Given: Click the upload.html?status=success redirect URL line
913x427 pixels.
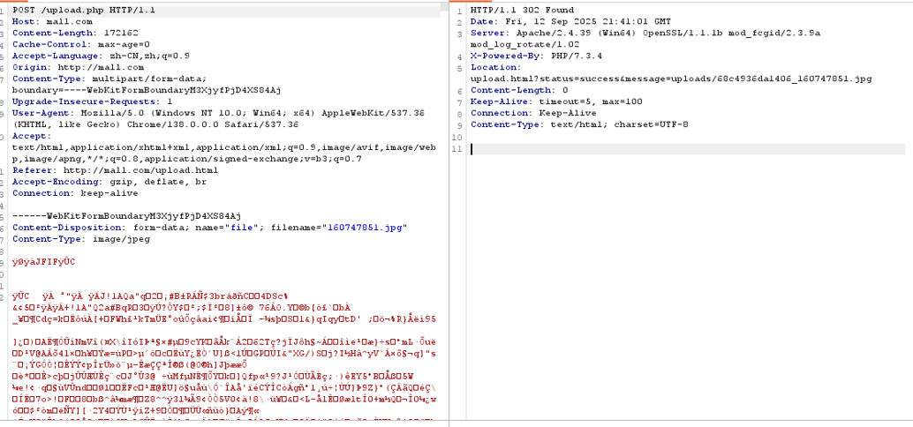Looking at the screenshot, I should click(x=671, y=79).
